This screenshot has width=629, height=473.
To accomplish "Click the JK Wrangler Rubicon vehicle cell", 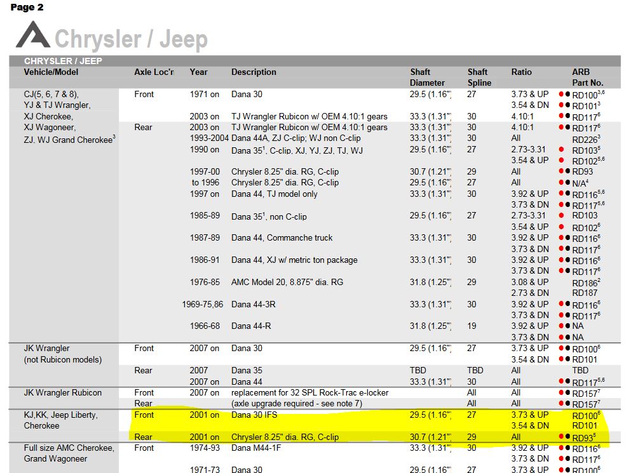I will click(62, 392).
